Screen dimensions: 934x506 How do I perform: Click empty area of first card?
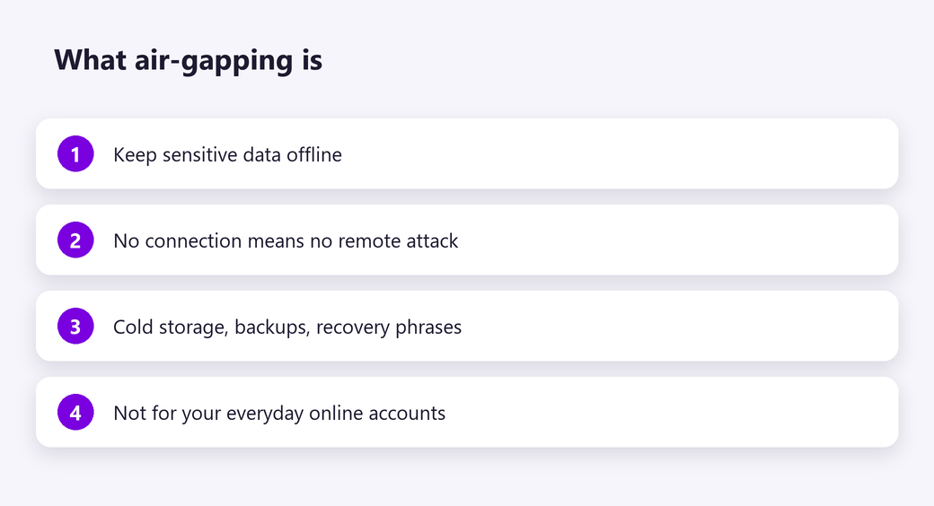click(620, 153)
